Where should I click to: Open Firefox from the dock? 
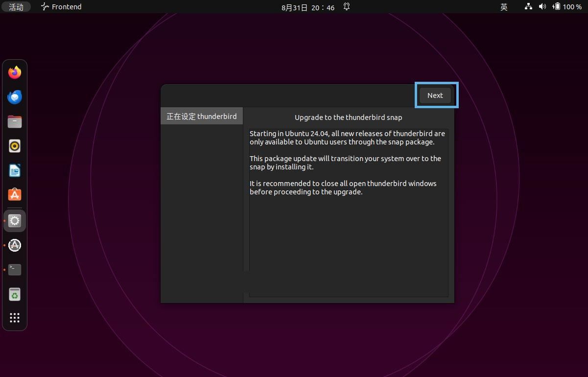tap(15, 72)
